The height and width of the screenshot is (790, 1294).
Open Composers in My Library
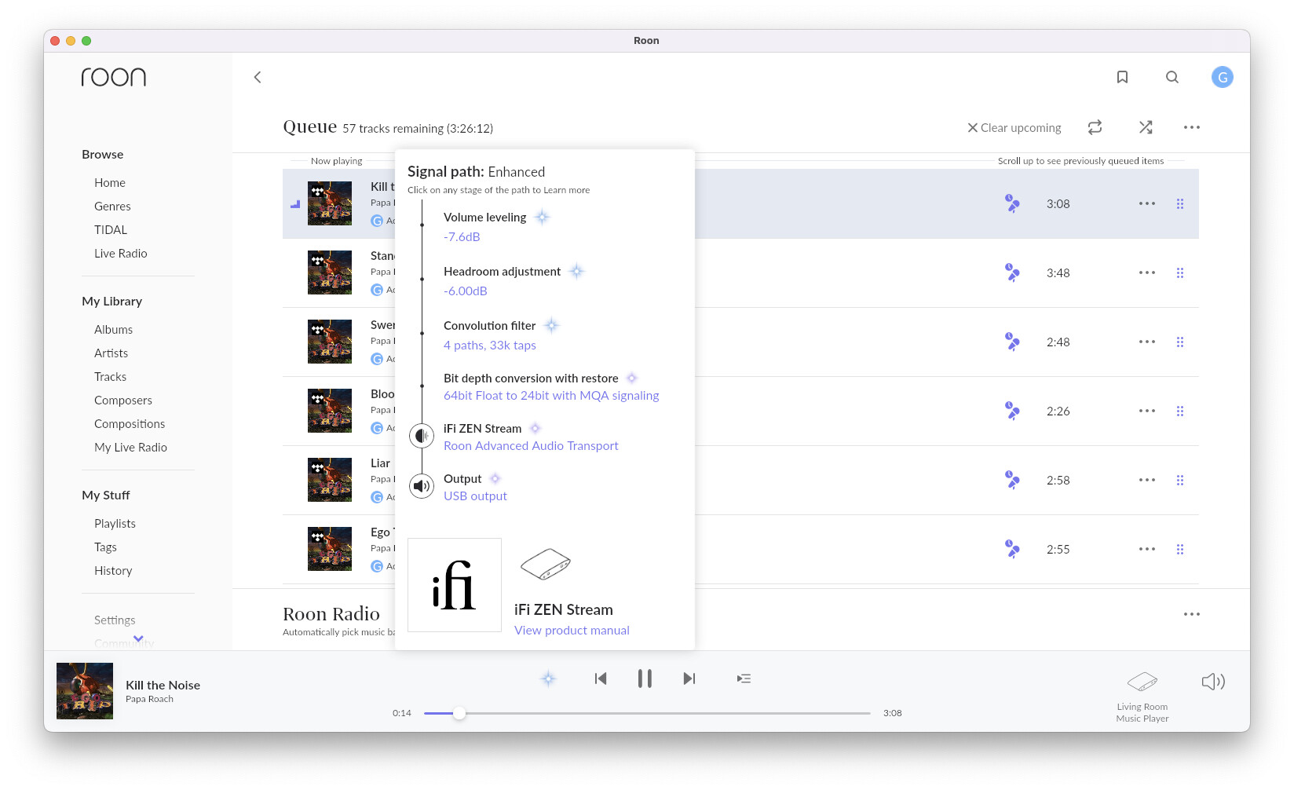(123, 400)
